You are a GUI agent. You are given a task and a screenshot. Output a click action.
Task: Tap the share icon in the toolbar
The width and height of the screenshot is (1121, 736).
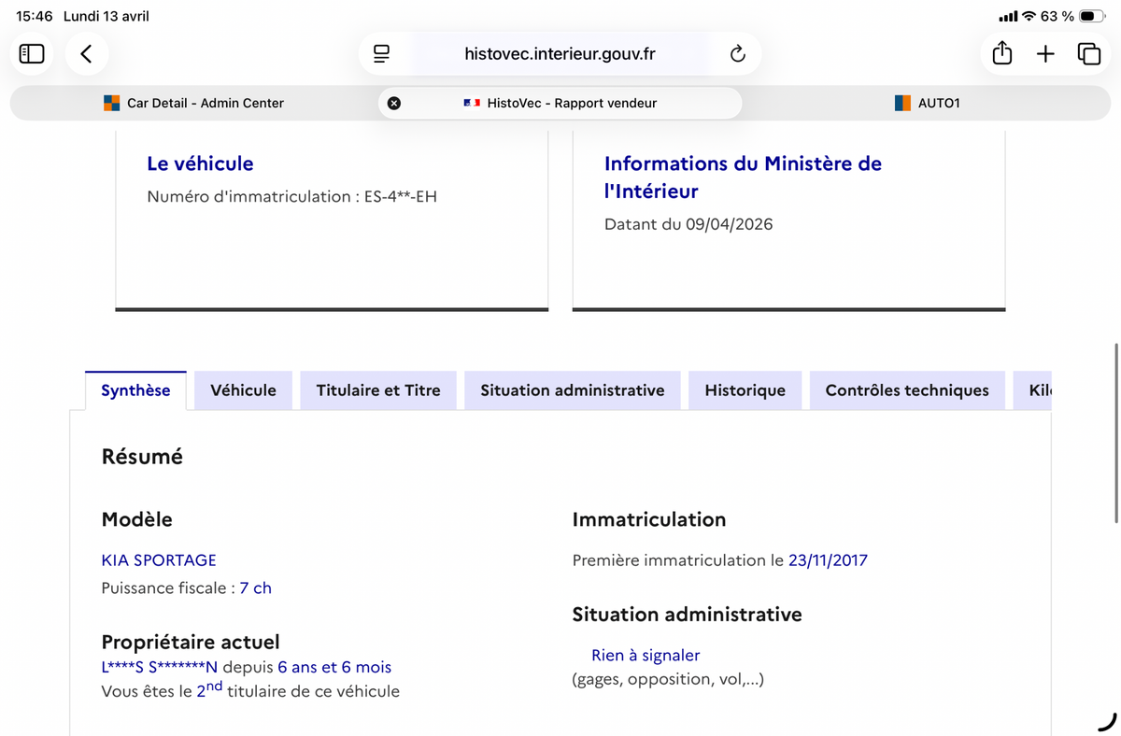pos(1002,53)
